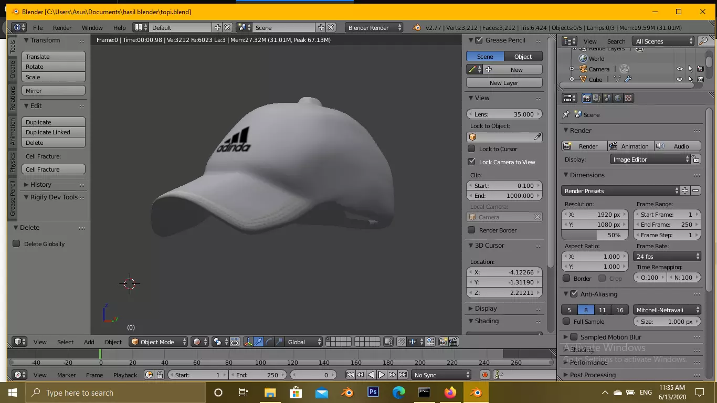The height and width of the screenshot is (403, 717).
Task: Click the Lens 35.000 value field
Action: [x=504, y=114]
